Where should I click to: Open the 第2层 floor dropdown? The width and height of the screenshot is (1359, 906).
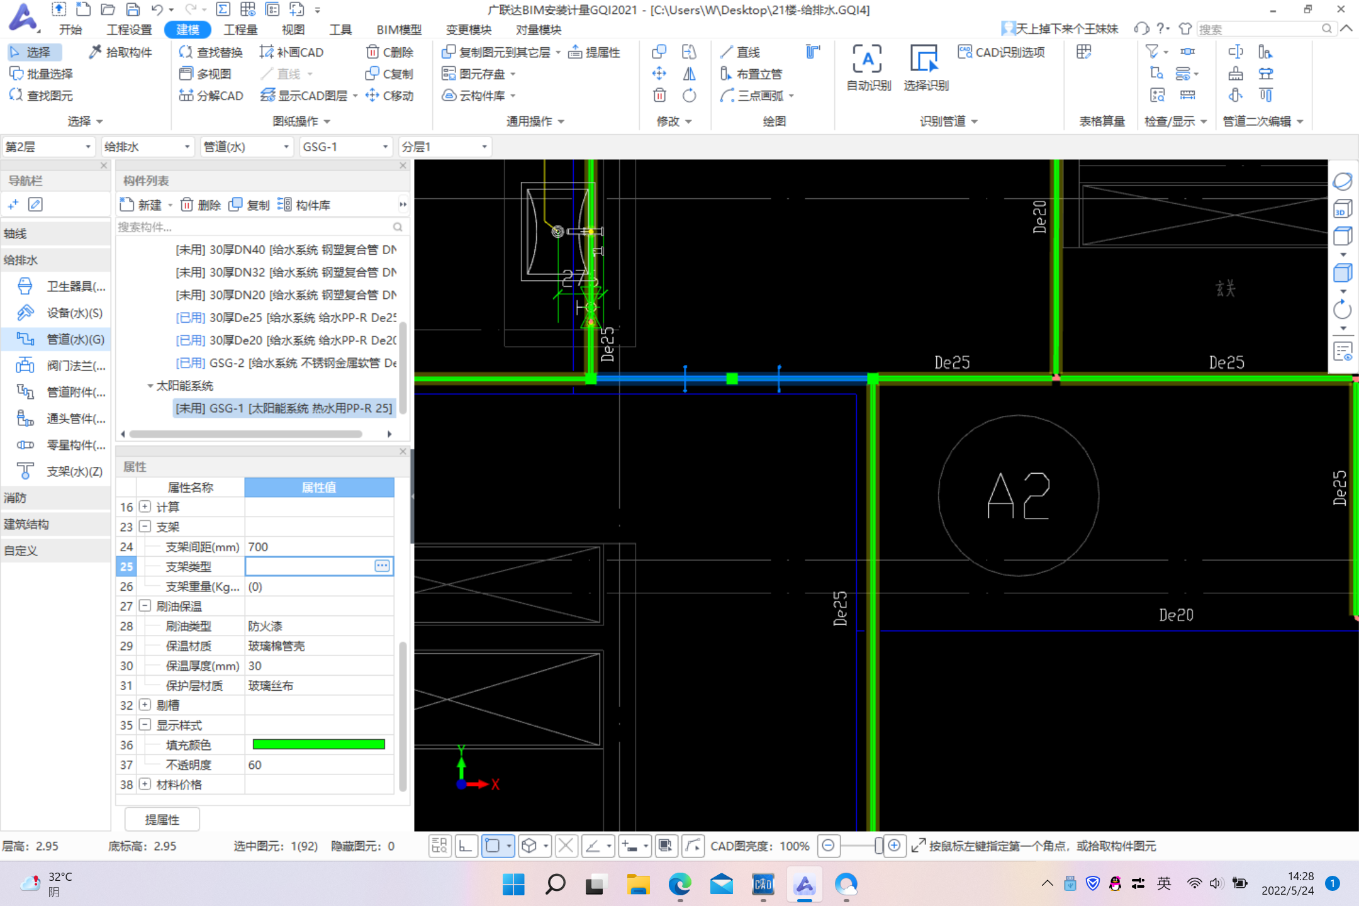point(48,147)
